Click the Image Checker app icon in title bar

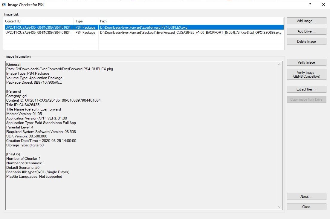[4, 4]
